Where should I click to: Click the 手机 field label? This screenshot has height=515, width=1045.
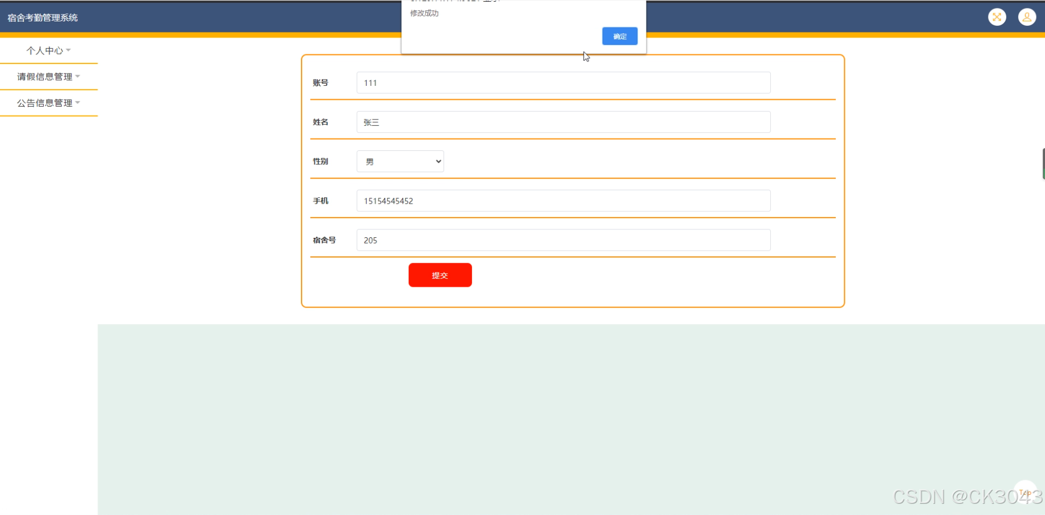pos(321,201)
